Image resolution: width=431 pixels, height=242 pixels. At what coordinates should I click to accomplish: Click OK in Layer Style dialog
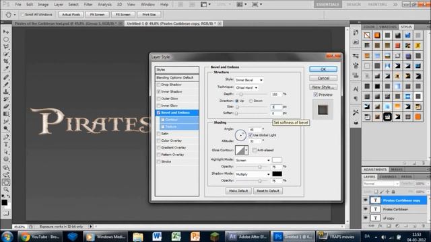coord(323,69)
